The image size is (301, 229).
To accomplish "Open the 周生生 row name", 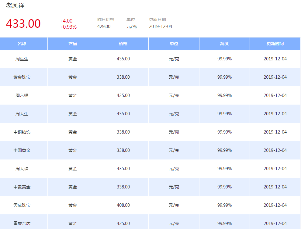I will coord(22,59).
